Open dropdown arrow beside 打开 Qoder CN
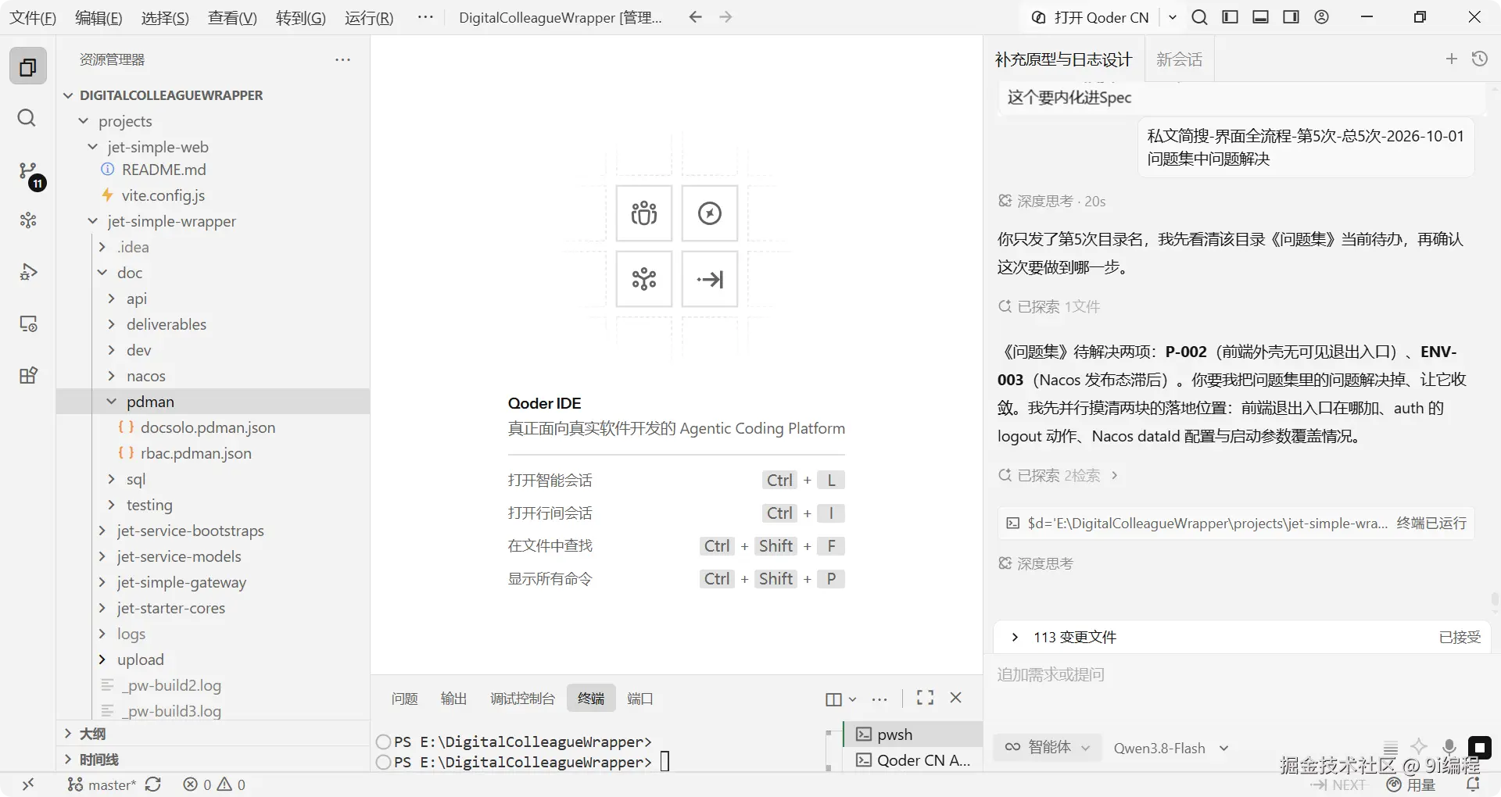This screenshot has width=1501, height=797. coord(1173,17)
